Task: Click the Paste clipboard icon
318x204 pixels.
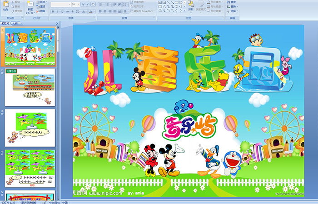Action: [6, 4]
